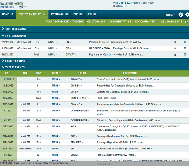
Task: Open ED dropdown in 8/24/2023 row
Action: (73, 149)
